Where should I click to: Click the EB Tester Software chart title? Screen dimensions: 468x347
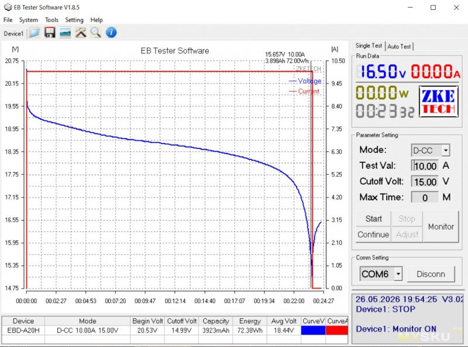(x=175, y=51)
